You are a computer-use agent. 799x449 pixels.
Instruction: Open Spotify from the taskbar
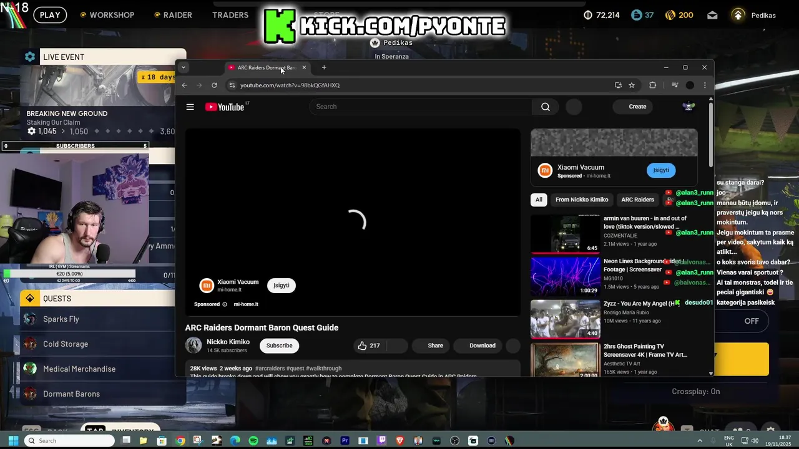coord(253,441)
